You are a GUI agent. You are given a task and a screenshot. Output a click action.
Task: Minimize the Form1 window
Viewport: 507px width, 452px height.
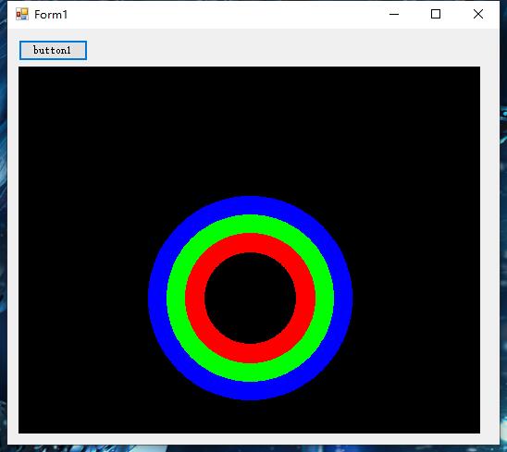coord(394,14)
